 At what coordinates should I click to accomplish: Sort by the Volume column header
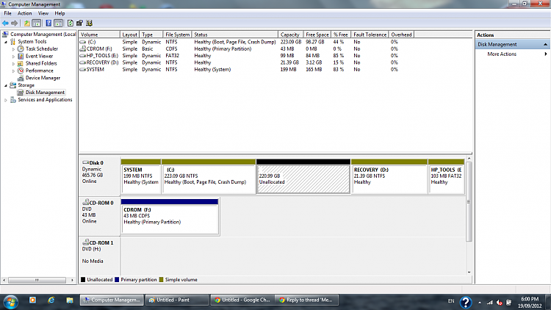(x=99, y=35)
